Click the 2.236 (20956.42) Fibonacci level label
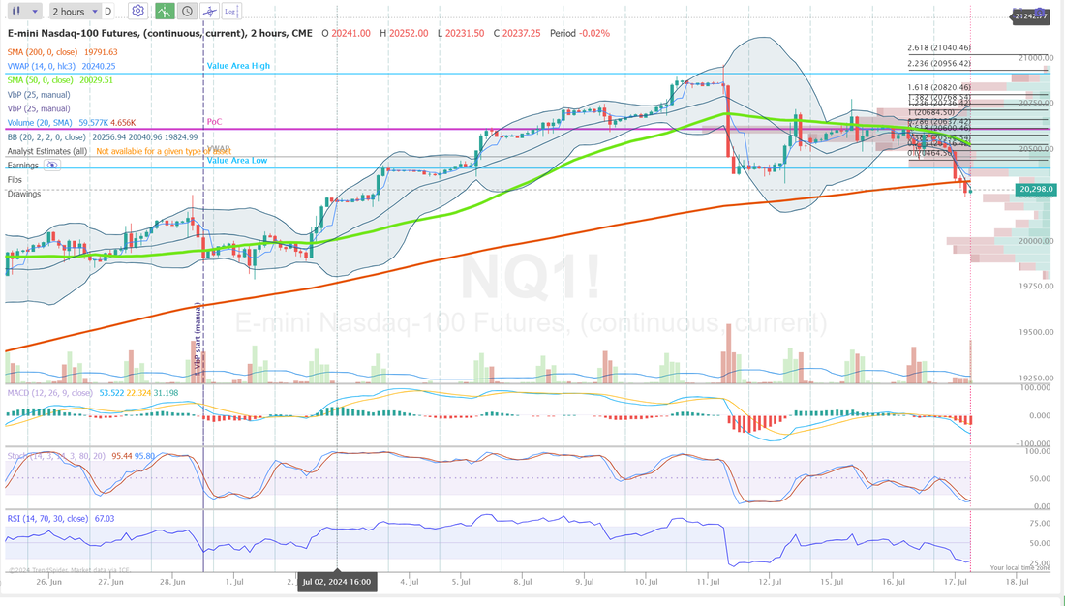 click(x=939, y=63)
